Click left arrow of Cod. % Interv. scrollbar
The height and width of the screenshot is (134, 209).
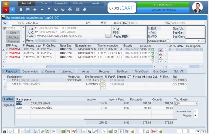pos(165,67)
